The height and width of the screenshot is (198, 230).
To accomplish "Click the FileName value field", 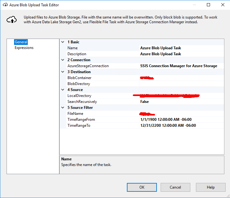I will [x=182, y=114].
